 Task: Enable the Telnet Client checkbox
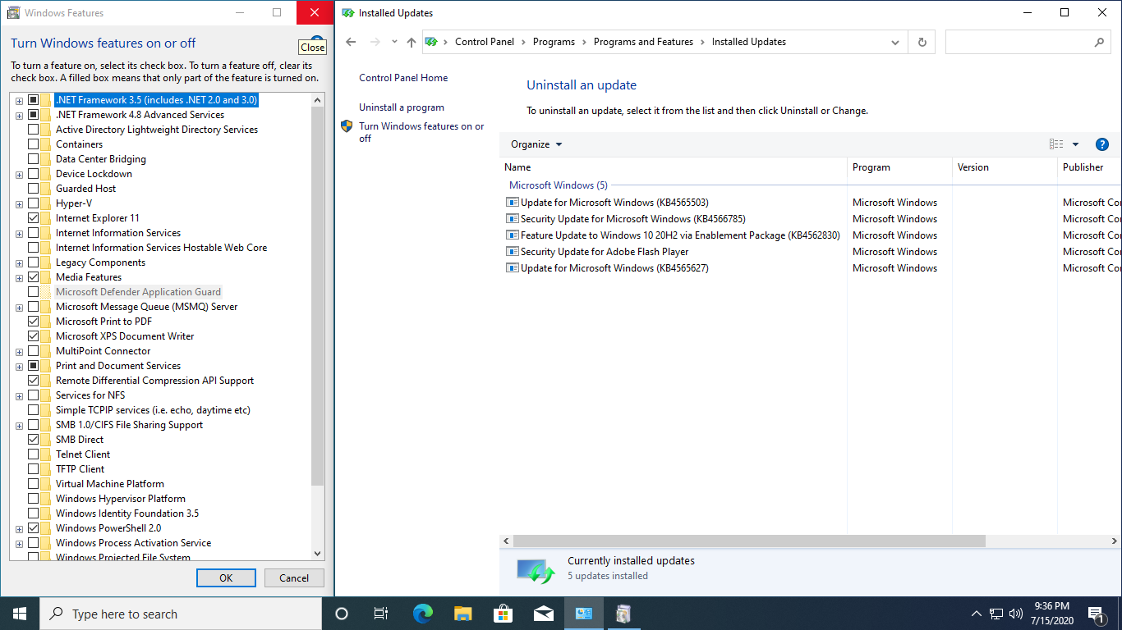point(34,454)
